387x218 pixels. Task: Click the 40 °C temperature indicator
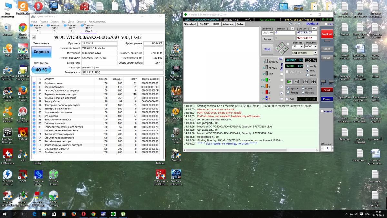point(41,69)
